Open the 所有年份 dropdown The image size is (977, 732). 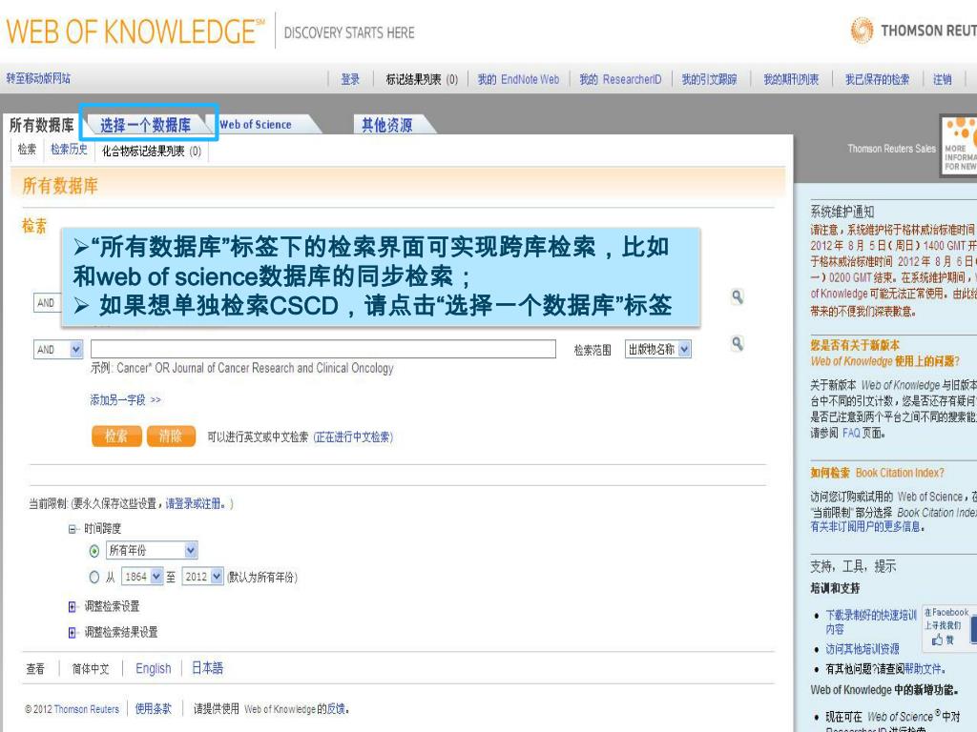pos(152,550)
